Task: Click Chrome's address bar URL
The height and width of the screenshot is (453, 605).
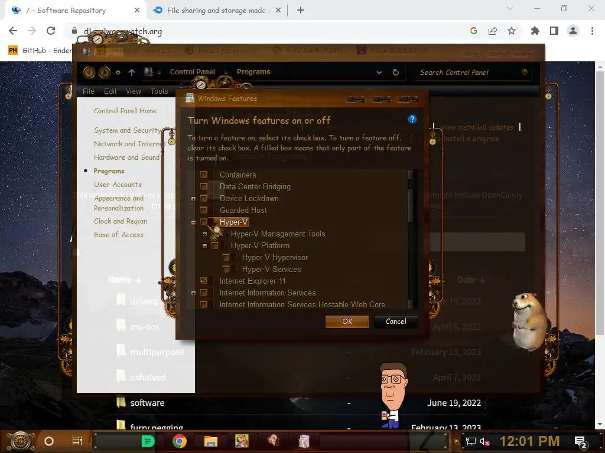Action: [x=123, y=31]
